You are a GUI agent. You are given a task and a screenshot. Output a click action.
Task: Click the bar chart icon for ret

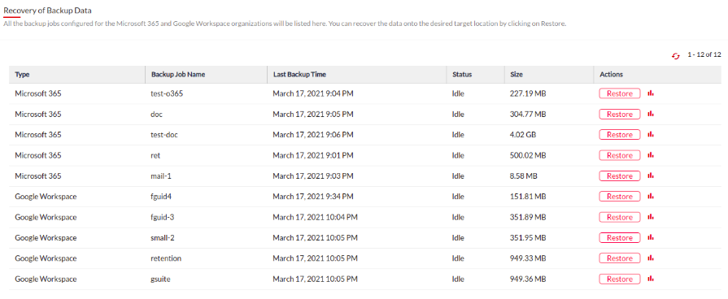651,155
